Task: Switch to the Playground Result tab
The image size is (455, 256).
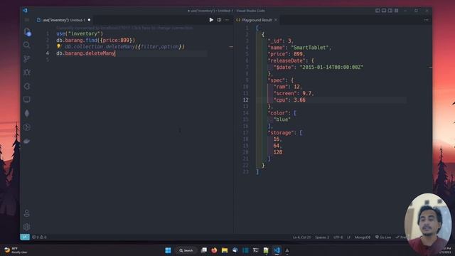Action: (257, 20)
